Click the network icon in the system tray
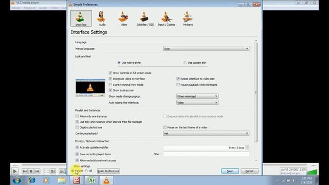This screenshot has width=329, height=185. (283, 180)
